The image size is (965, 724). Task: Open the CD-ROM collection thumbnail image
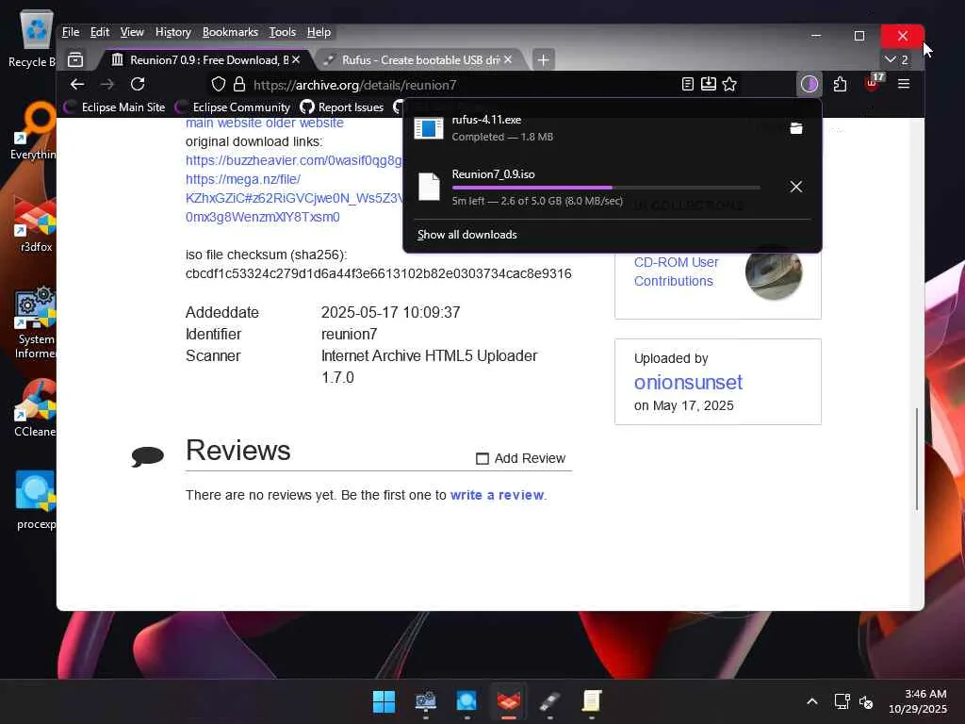pyautogui.click(x=774, y=272)
